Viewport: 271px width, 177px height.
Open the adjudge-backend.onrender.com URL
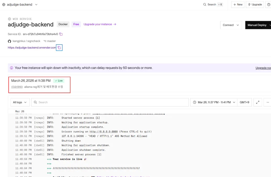(x=32, y=47)
